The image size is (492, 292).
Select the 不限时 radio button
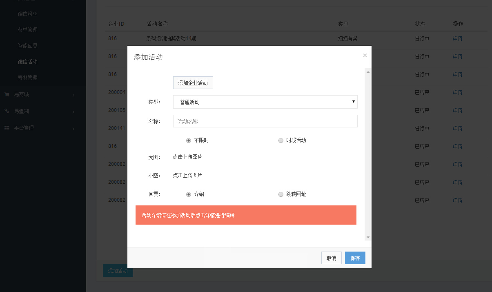[x=189, y=140]
